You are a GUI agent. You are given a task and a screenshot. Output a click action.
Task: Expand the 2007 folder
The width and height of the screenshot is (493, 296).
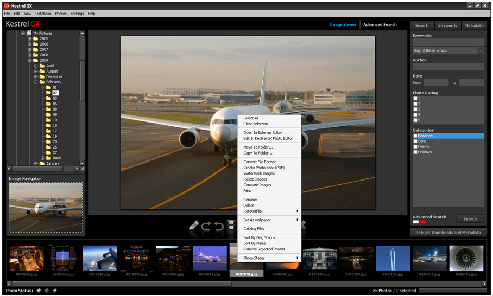(x=29, y=49)
